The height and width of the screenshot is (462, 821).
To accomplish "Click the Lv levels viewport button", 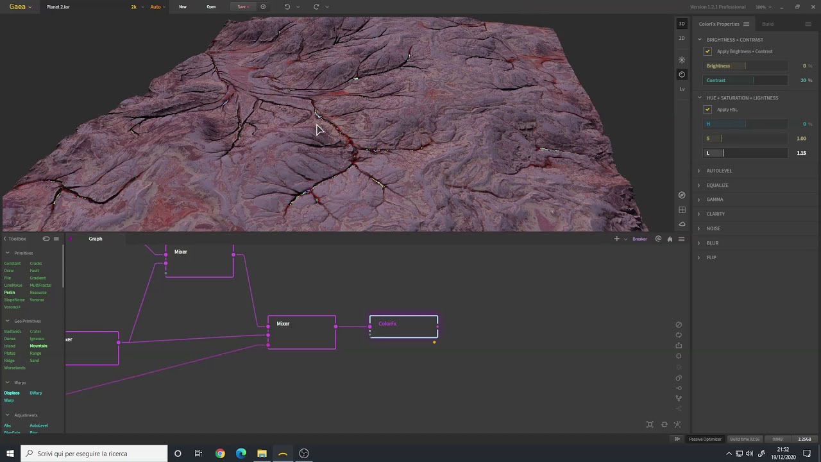I will coord(682,89).
